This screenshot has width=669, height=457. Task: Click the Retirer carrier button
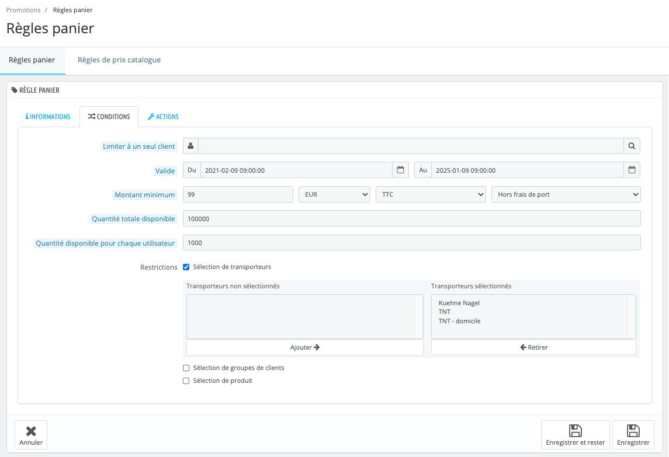pos(533,347)
